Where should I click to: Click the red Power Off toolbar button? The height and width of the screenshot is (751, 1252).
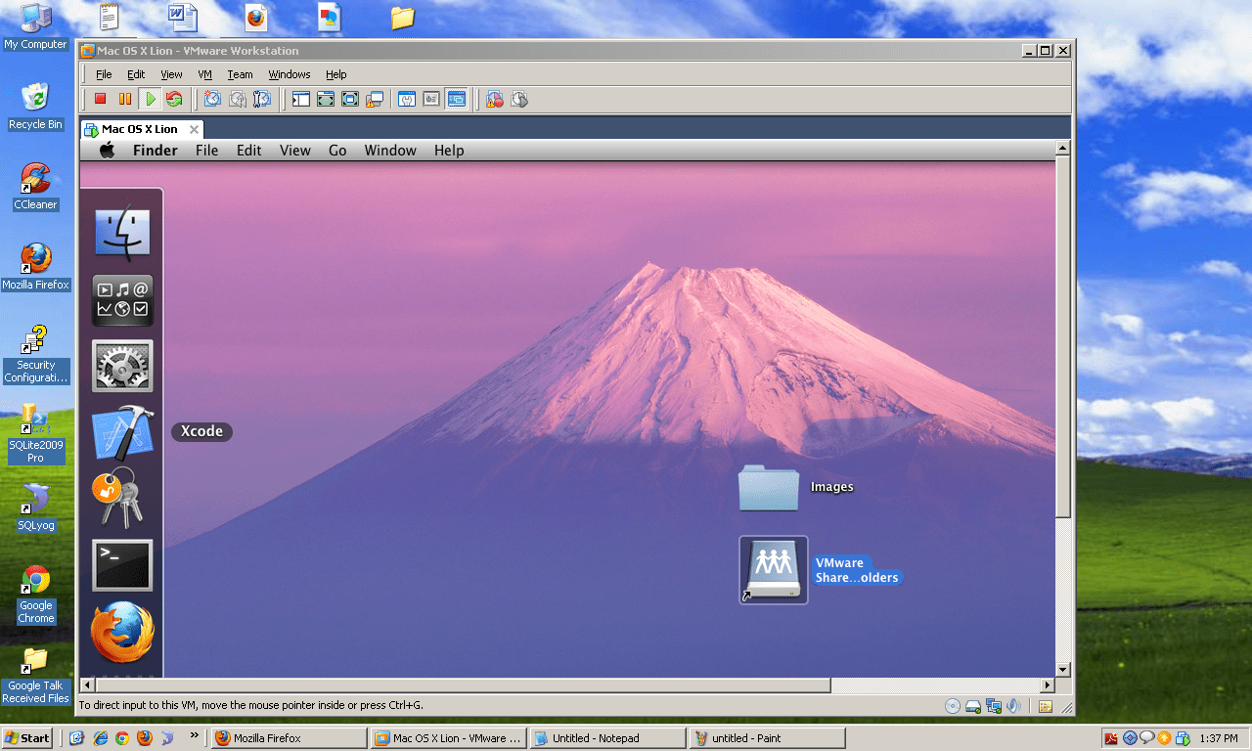100,99
